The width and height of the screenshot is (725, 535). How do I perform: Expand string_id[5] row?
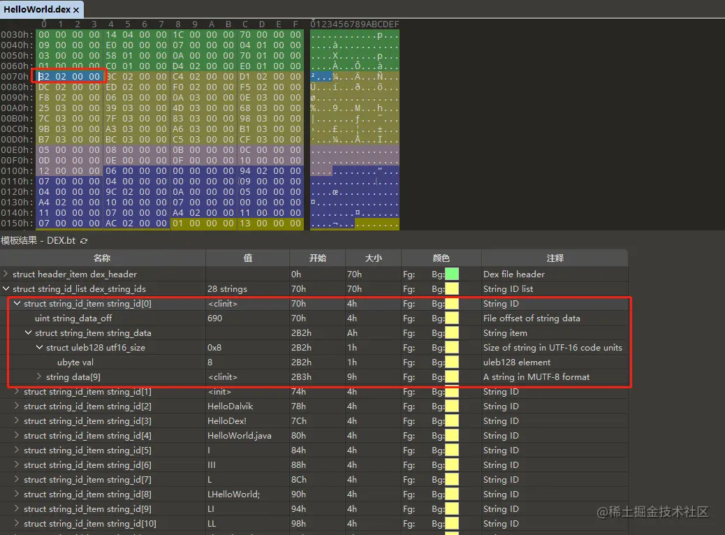(17, 450)
